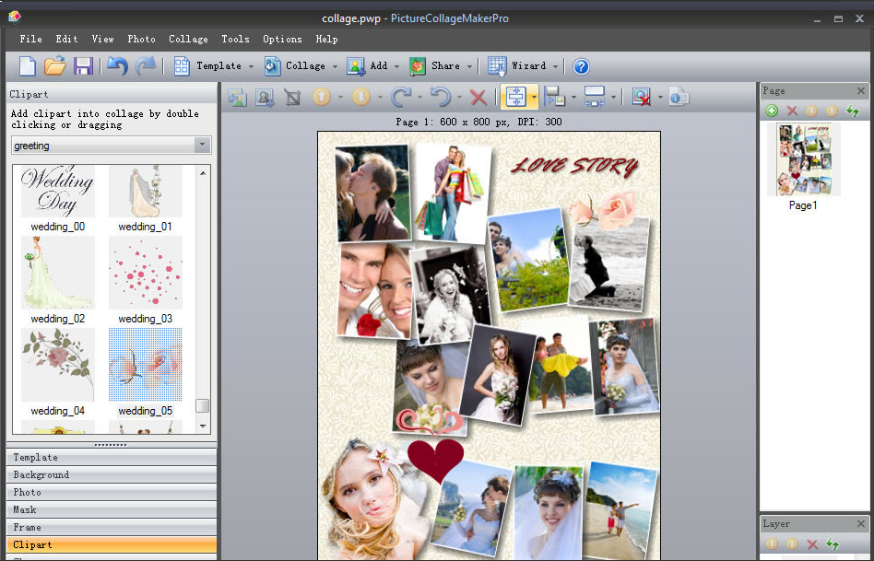Open a file with the folder icon
The height and width of the screenshot is (561, 874).
tap(55, 65)
